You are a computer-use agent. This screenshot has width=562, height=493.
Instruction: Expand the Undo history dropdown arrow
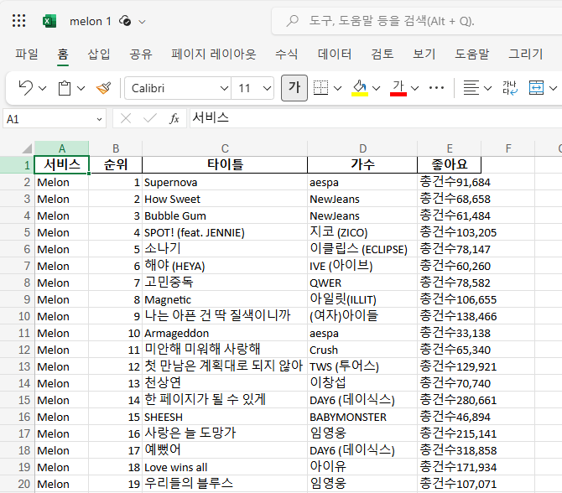tap(43, 88)
